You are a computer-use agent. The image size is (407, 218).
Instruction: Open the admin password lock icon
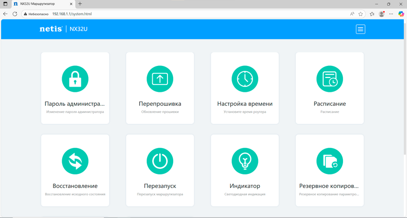75,79
